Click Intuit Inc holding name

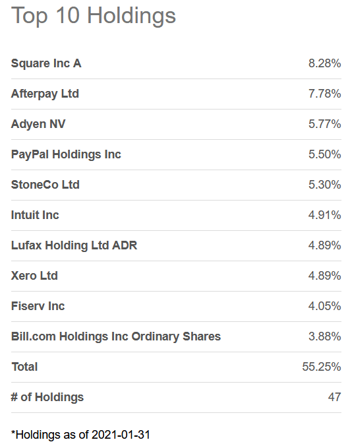35,215
